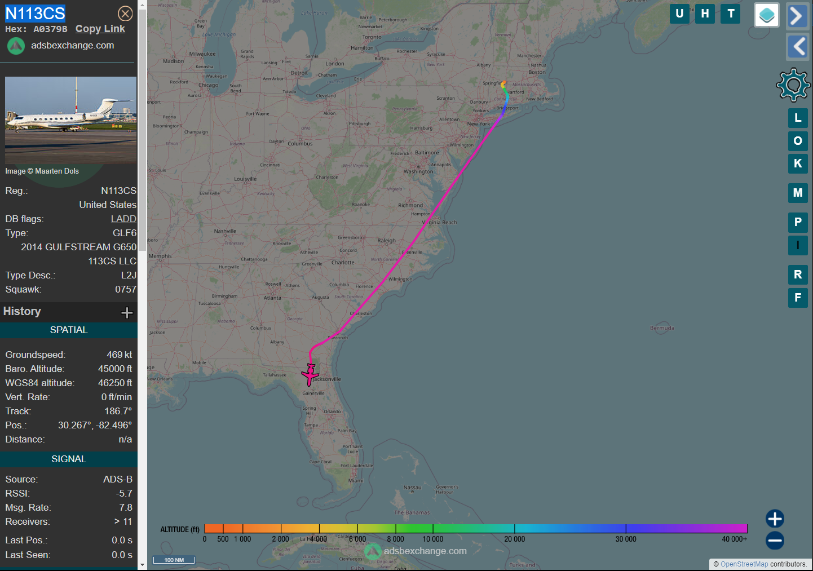Click the History section label
813x571 pixels.
(22, 312)
